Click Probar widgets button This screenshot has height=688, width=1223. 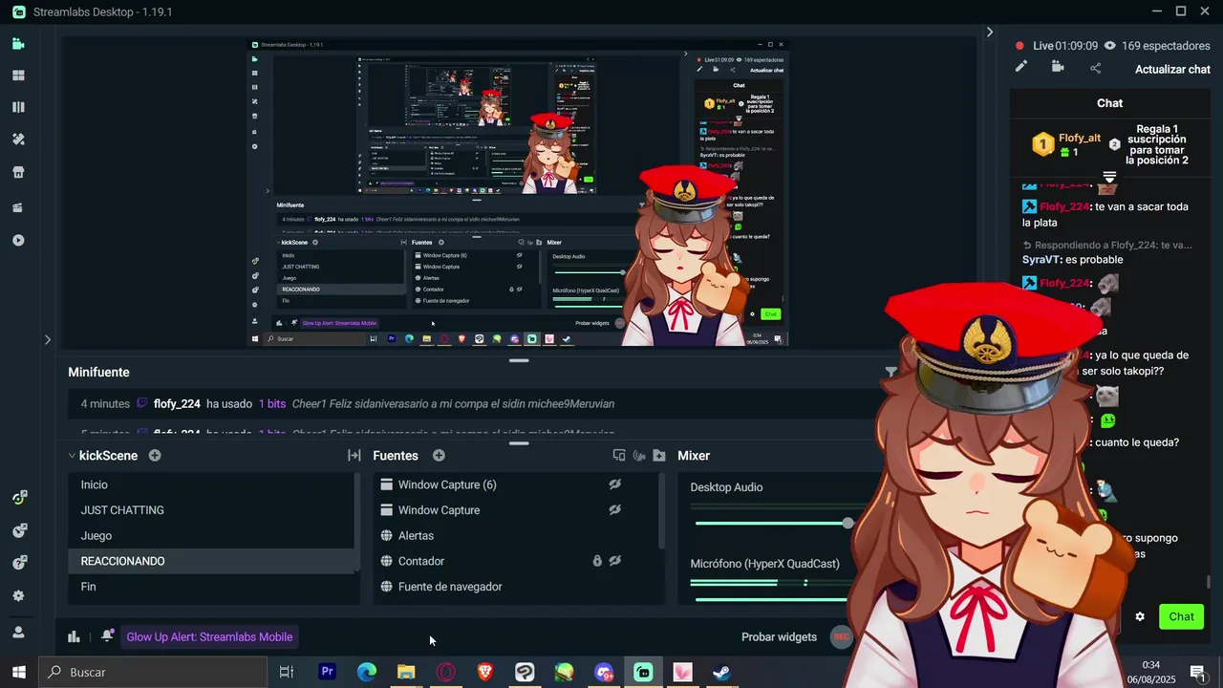[x=779, y=637]
